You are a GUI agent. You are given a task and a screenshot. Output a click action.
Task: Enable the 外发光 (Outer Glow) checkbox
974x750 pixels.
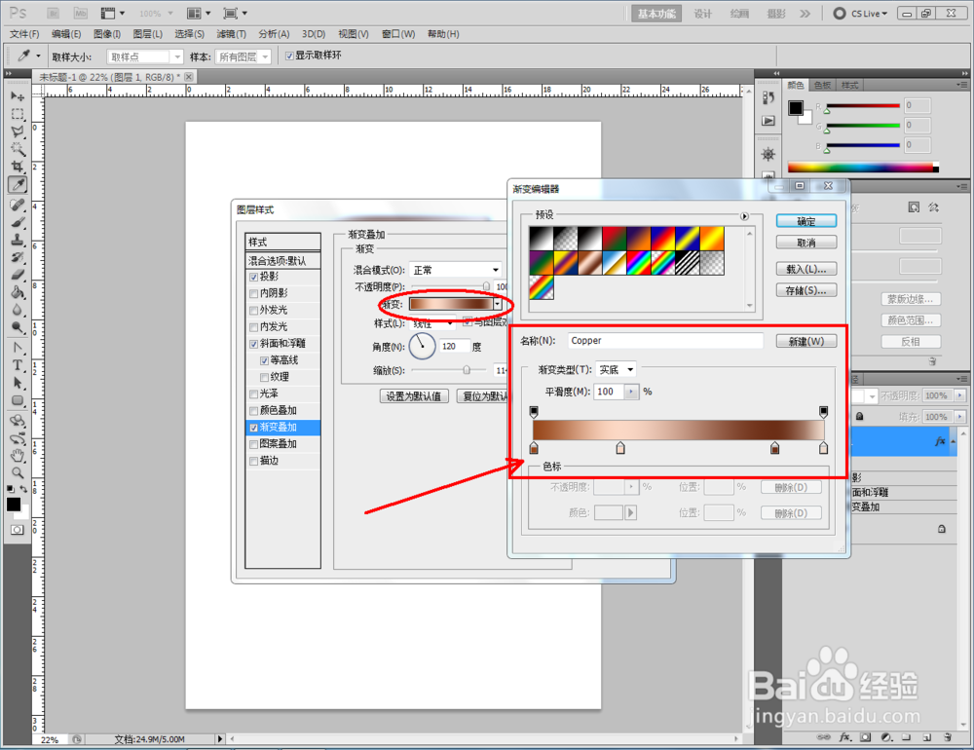pos(253,311)
